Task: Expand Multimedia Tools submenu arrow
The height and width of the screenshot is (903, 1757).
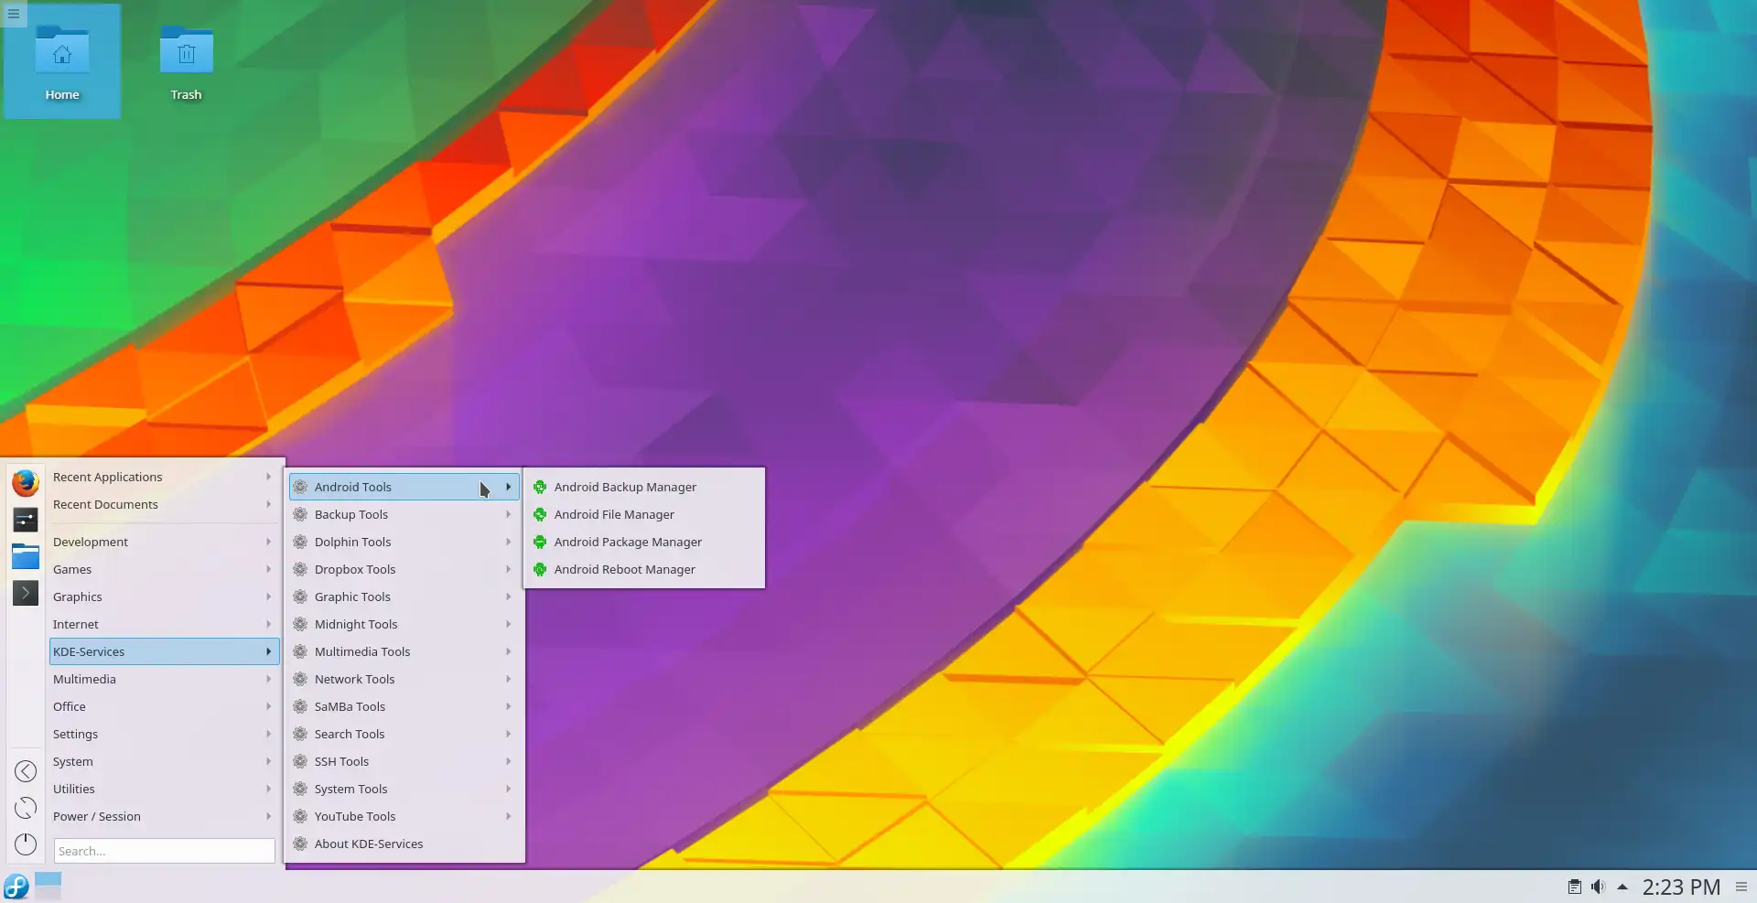Action: pos(509,651)
